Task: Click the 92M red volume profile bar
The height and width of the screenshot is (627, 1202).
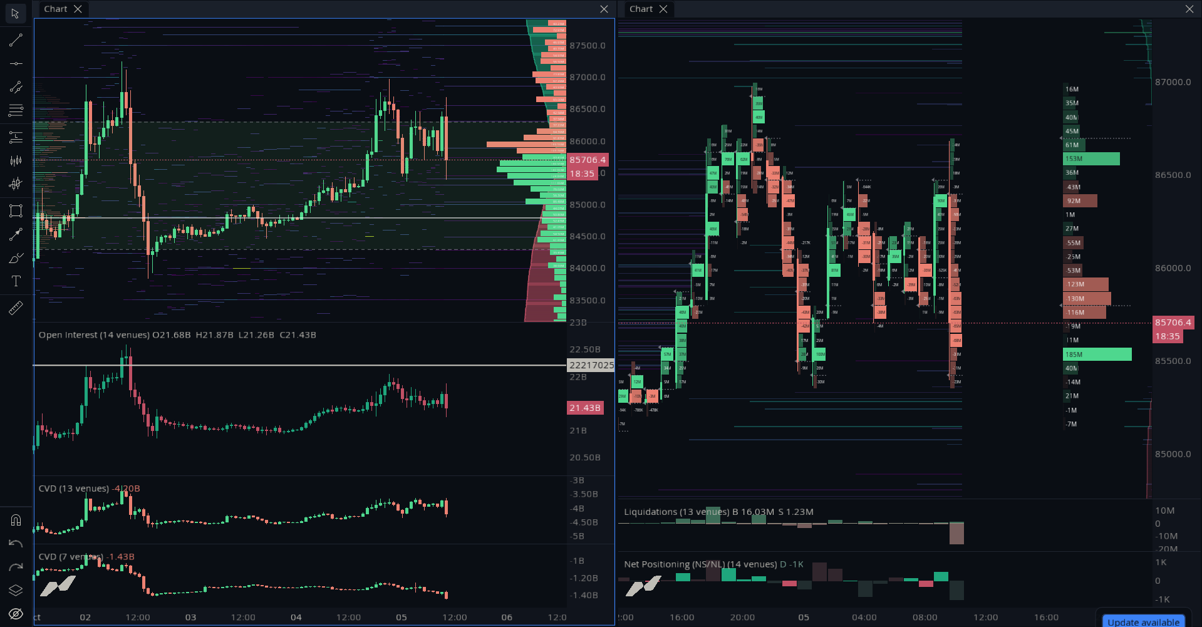Action: tap(1080, 201)
